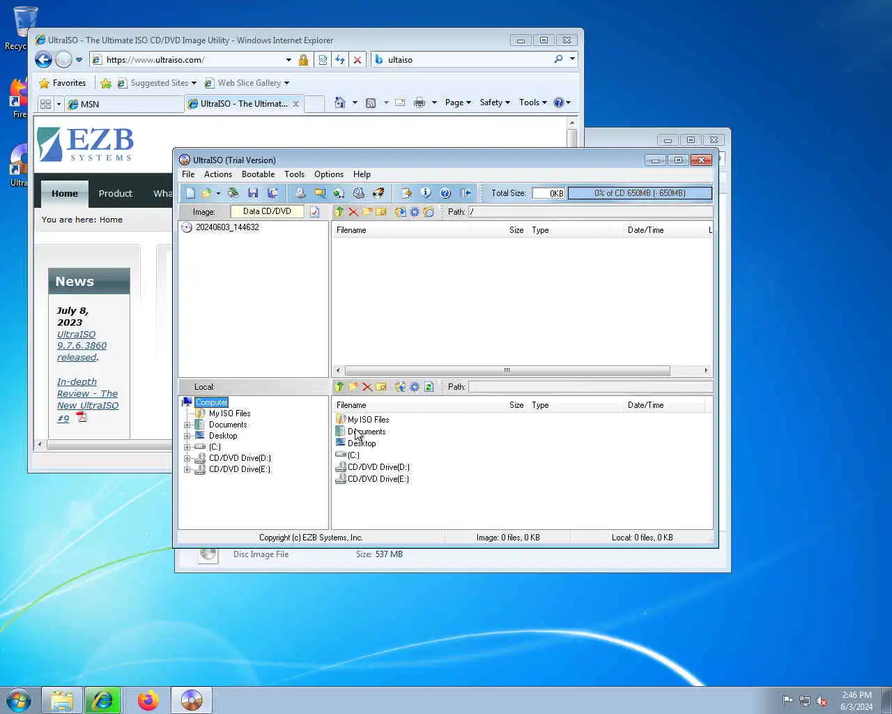Click the New Folder icon in image pane toolbar

(367, 212)
